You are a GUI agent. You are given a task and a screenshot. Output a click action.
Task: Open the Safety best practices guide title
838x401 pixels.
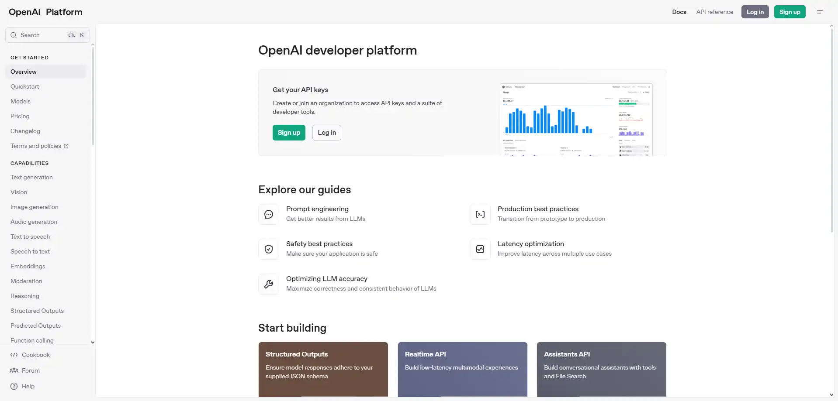[x=319, y=244]
